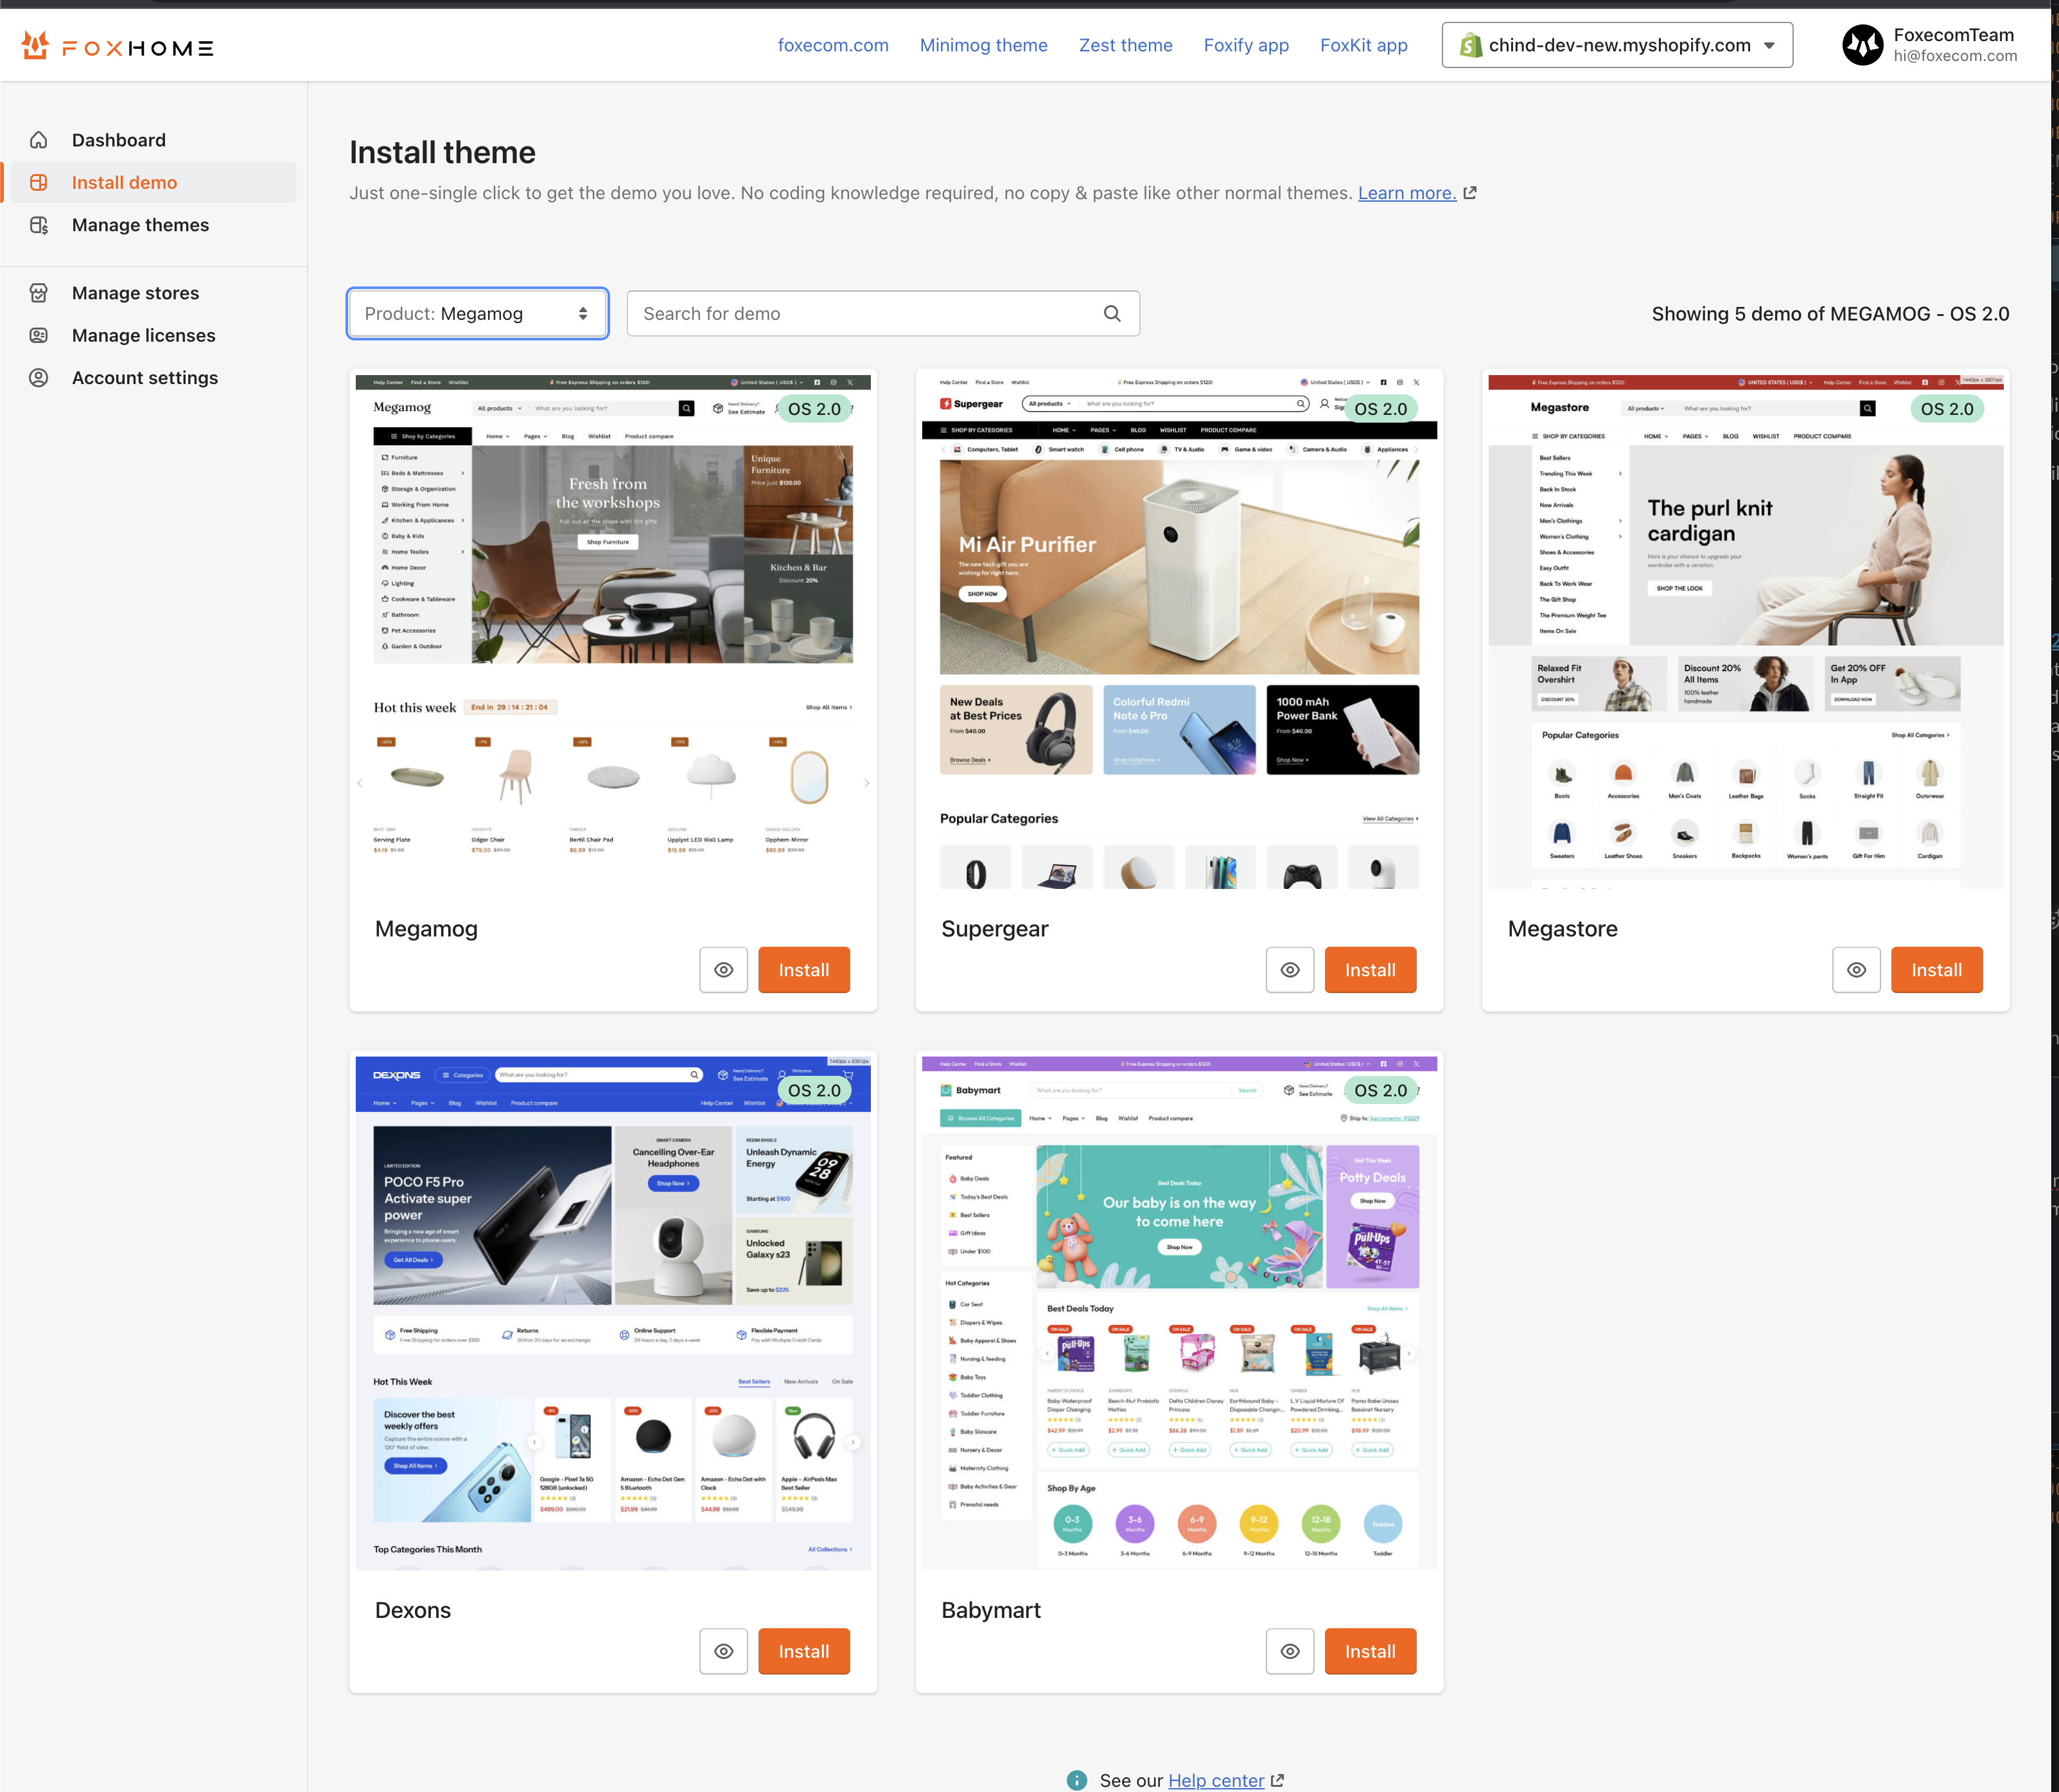Click the Manage themes sidebar icon
The width and height of the screenshot is (2059, 1792).
coord(39,225)
